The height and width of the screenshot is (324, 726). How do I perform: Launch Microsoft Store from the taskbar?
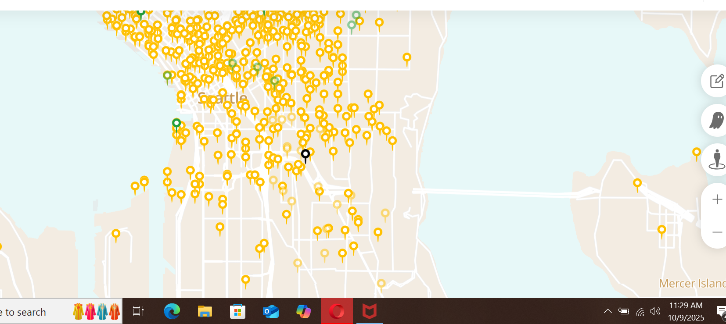237,312
